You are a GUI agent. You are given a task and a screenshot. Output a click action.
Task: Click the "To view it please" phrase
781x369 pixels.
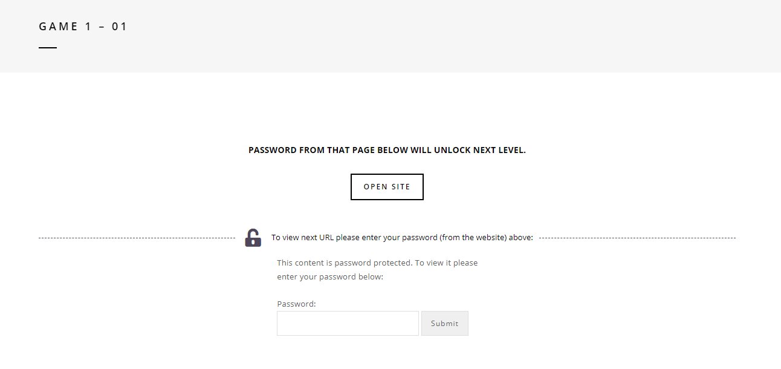pos(446,263)
